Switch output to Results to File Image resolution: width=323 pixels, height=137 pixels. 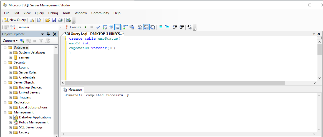pyautogui.click(x=153, y=27)
